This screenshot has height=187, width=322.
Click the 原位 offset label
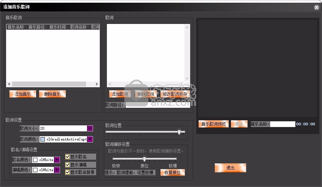click(144, 166)
